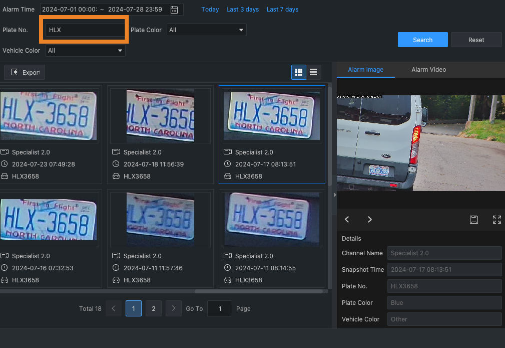Filter by Last 7 days

click(x=282, y=10)
